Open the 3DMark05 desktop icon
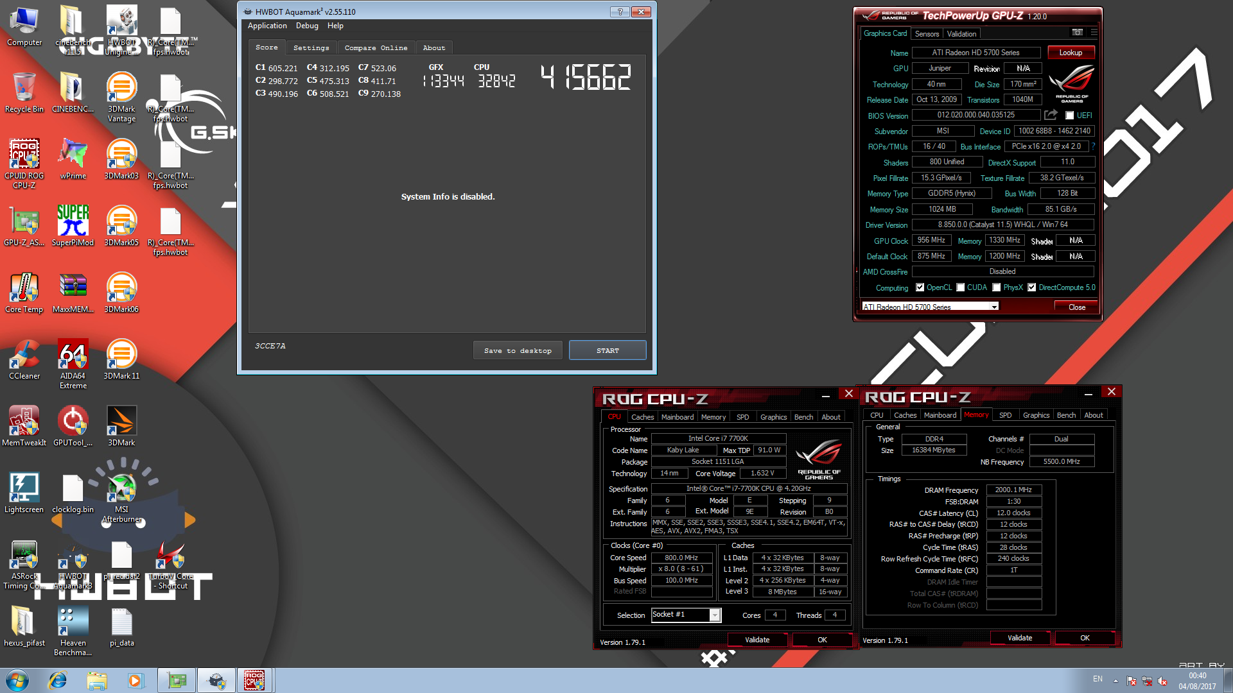The width and height of the screenshot is (1233, 693). 121,226
